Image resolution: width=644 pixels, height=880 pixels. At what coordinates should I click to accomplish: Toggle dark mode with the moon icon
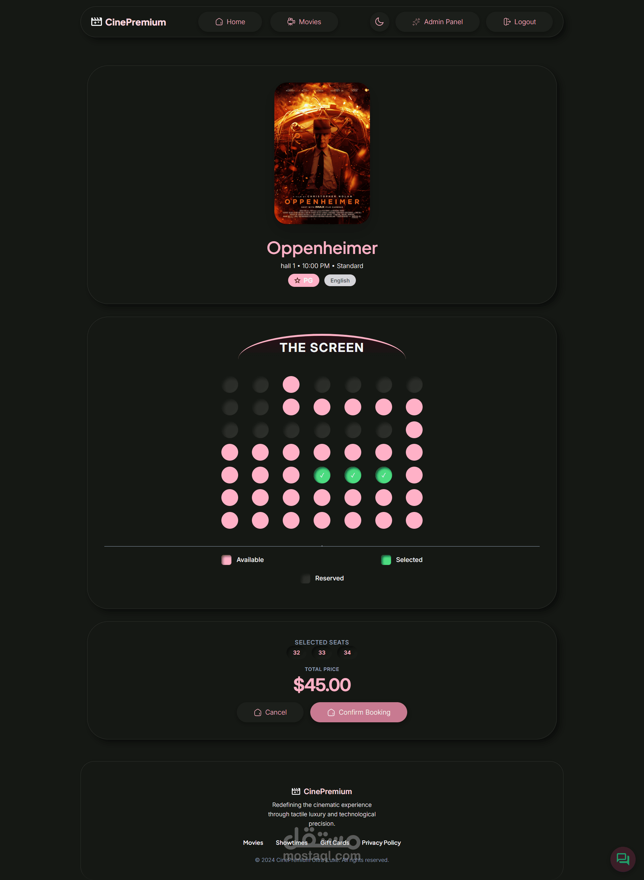click(379, 22)
